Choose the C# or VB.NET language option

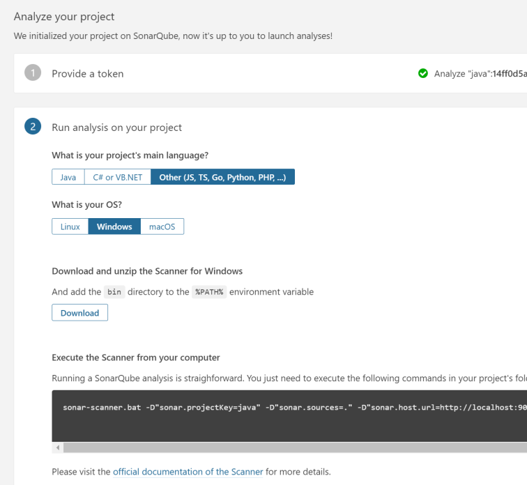118,177
